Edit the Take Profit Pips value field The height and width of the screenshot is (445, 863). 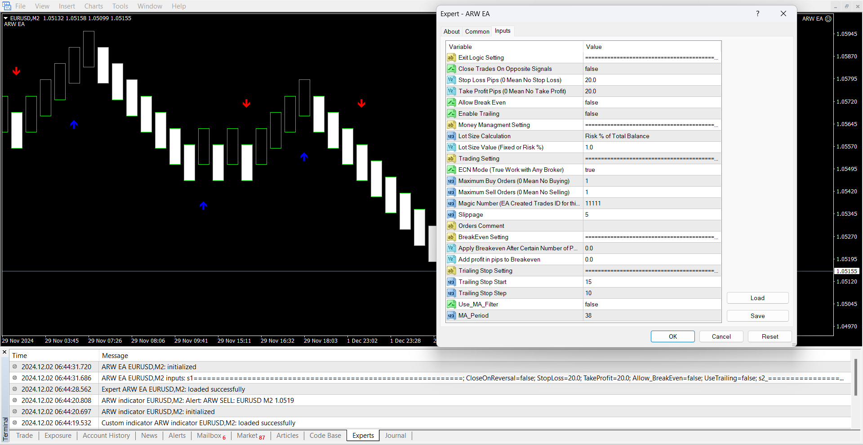pos(651,91)
